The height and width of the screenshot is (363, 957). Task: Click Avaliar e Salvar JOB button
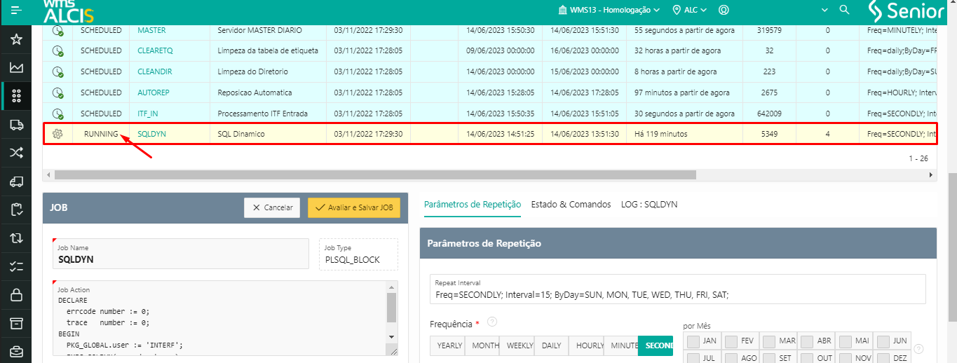click(354, 207)
